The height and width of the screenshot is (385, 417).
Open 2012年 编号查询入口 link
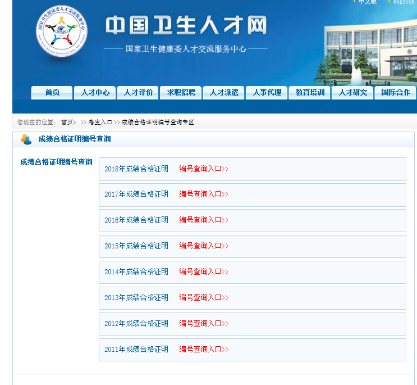point(204,323)
